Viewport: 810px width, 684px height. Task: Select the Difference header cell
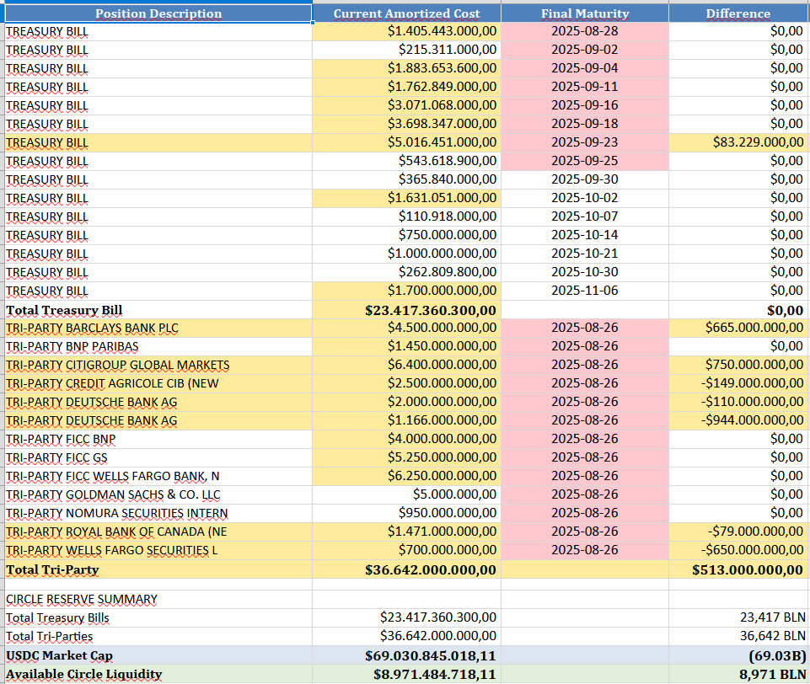(x=738, y=13)
